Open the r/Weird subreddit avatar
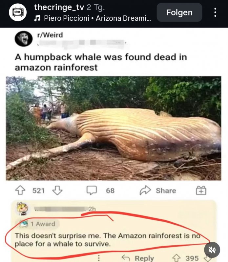The image size is (228, 262). (x=24, y=39)
